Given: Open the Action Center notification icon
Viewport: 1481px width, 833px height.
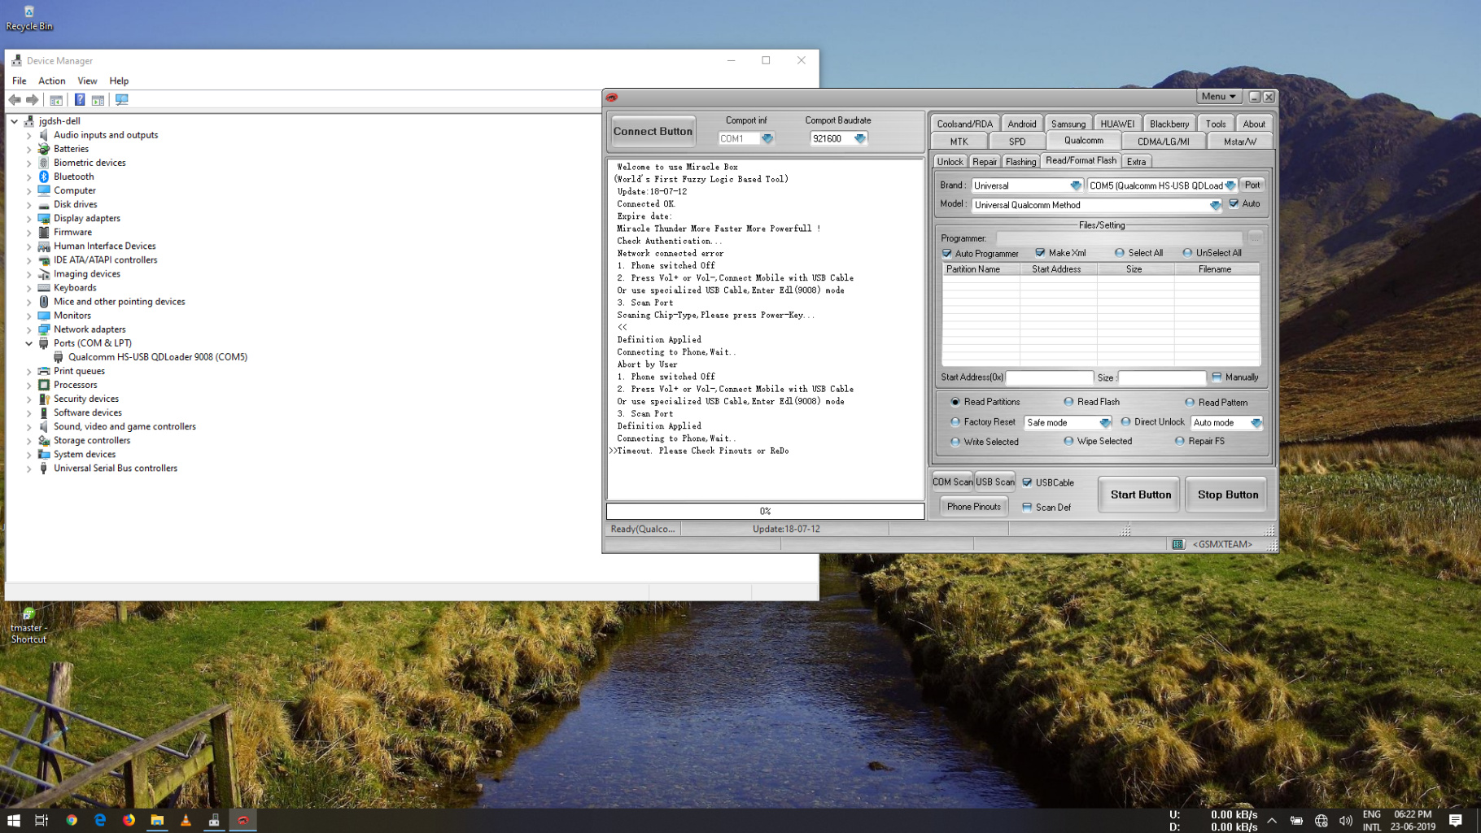Looking at the screenshot, I should (1456, 820).
